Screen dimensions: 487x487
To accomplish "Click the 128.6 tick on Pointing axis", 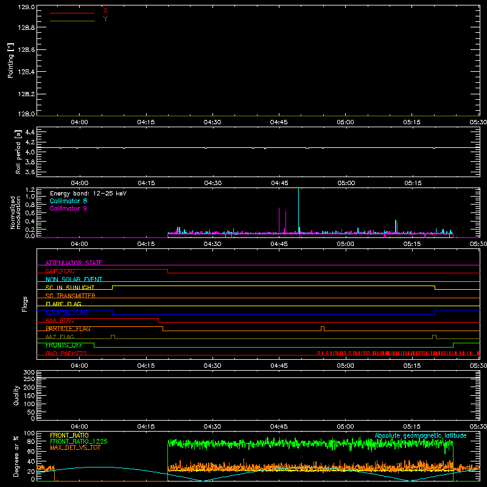I will (x=26, y=50).
